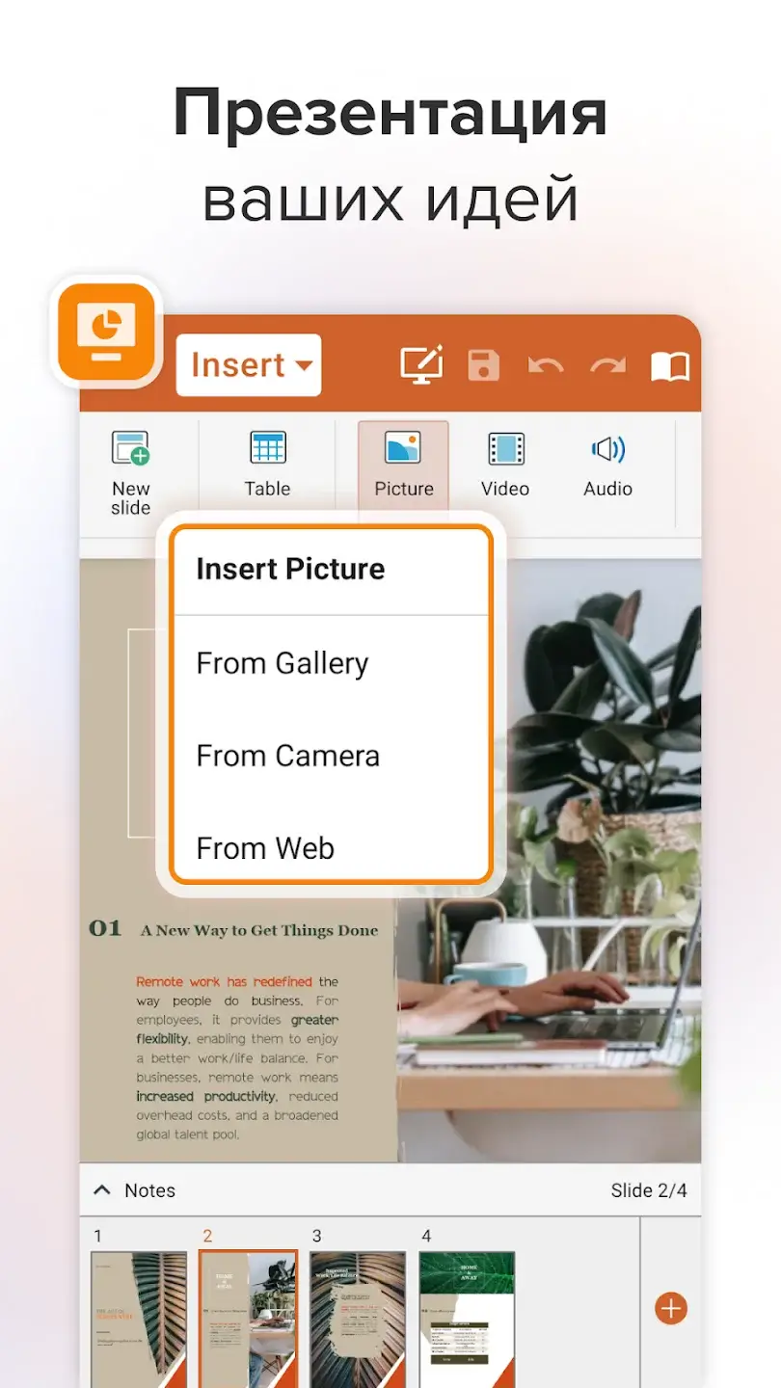Select slide 4 thumbnail
Viewport: 781px width, 1388px height.
(467, 1318)
